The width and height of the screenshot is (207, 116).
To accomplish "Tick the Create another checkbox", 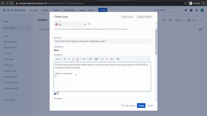I will pyautogui.click(x=122, y=105).
